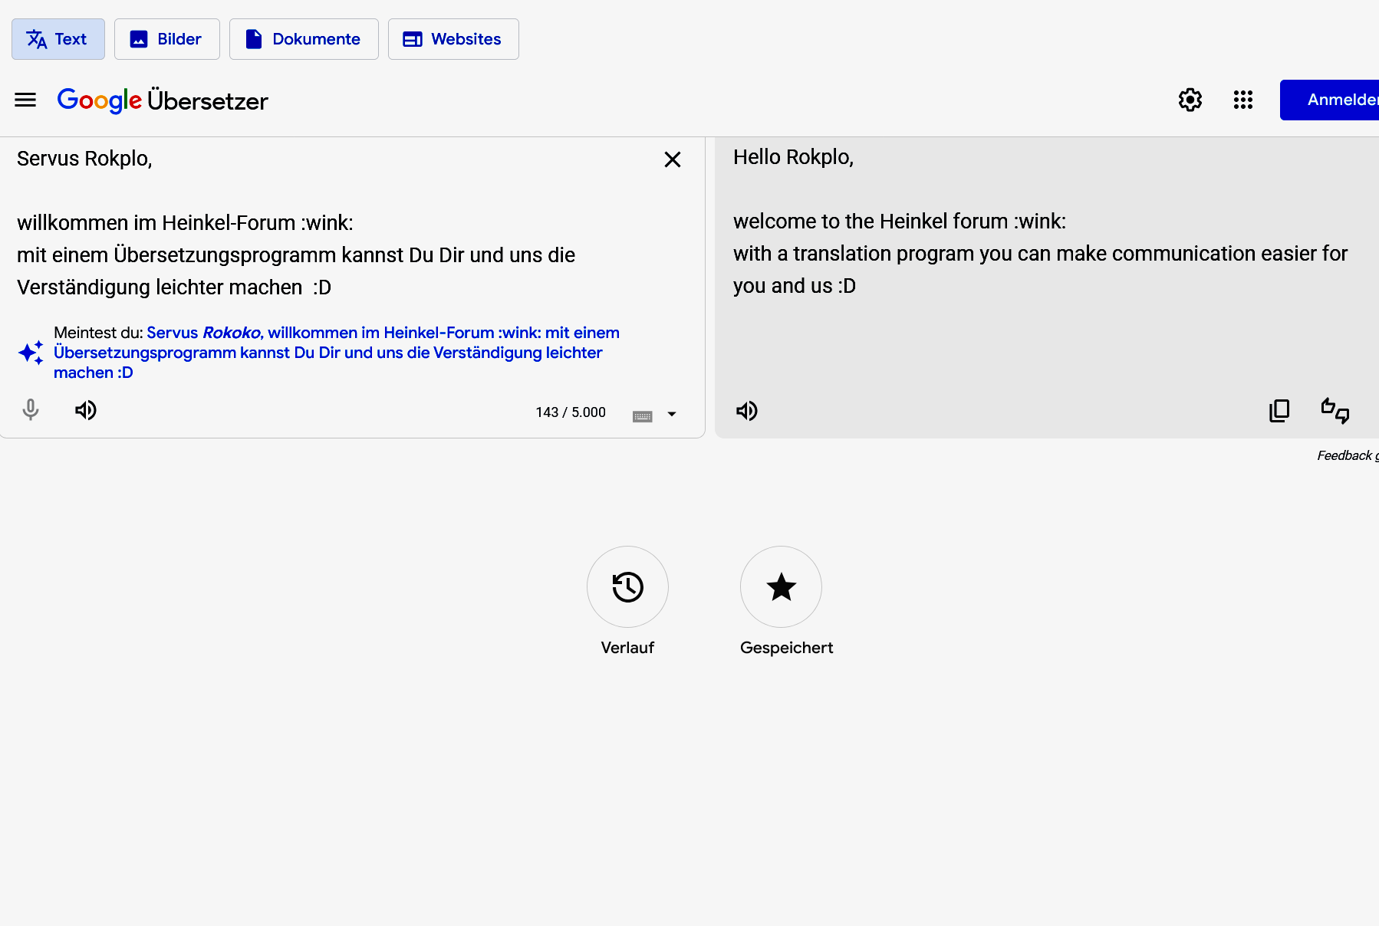Screen dimensions: 1379x926
Task: Open the Verlauf history icon
Action: pyautogui.click(x=627, y=587)
